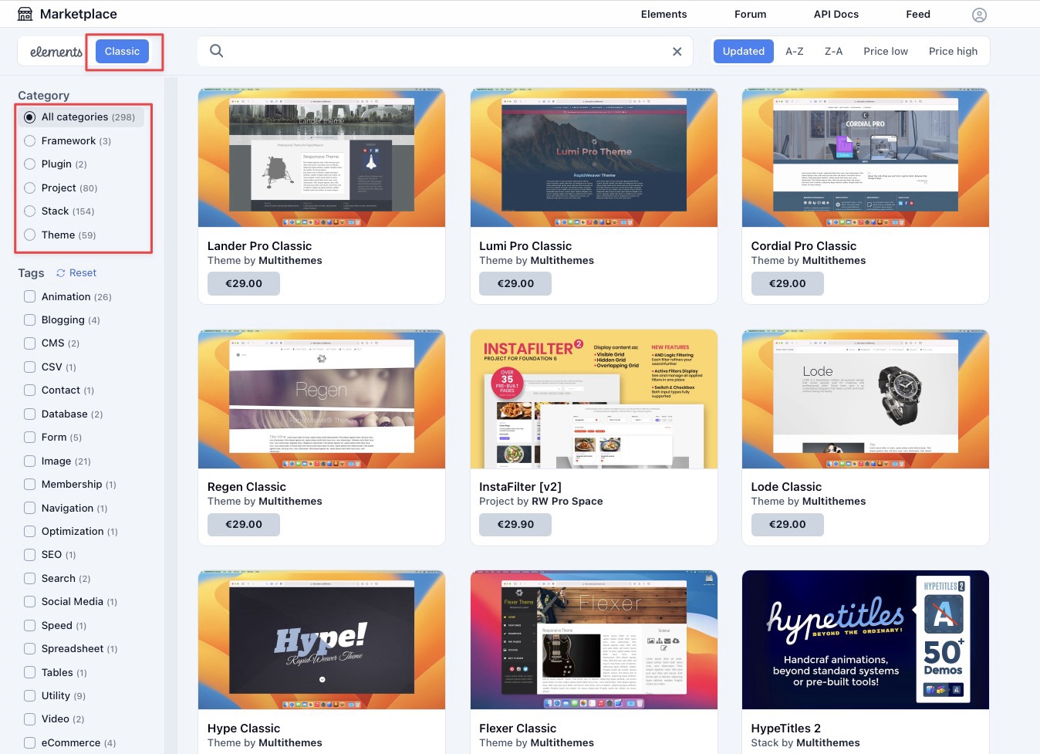Select the All categories radio button
The image size is (1040, 754).
coord(30,117)
